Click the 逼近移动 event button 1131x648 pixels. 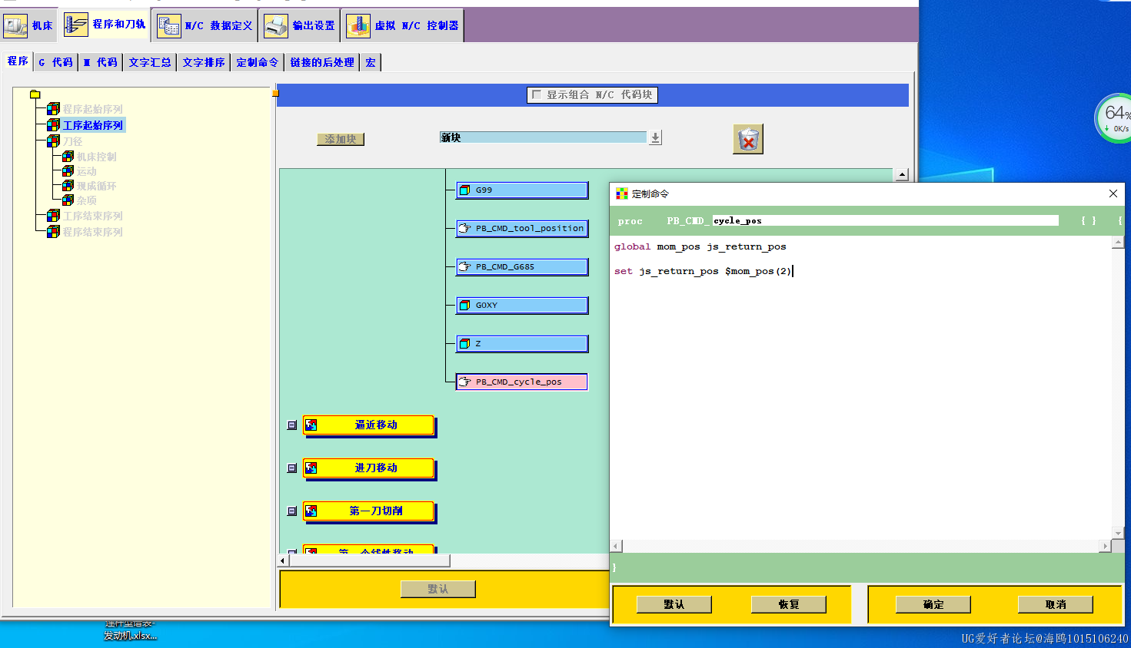click(369, 425)
